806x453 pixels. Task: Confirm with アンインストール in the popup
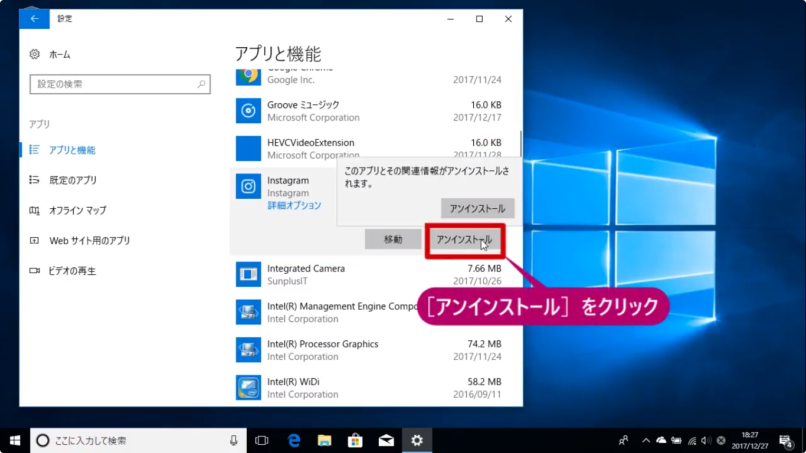pos(477,208)
